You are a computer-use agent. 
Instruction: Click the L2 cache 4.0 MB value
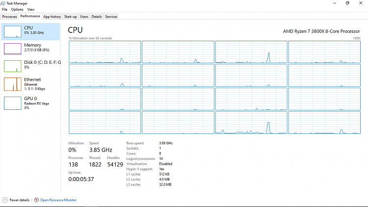164,180
